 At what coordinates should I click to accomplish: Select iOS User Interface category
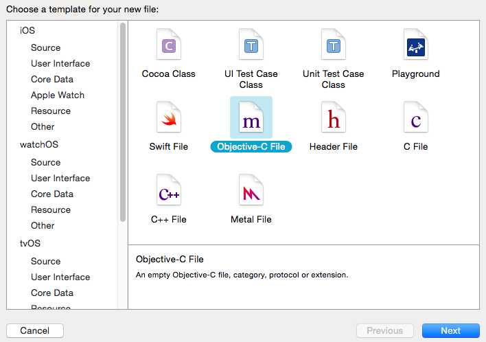pyautogui.click(x=60, y=63)
